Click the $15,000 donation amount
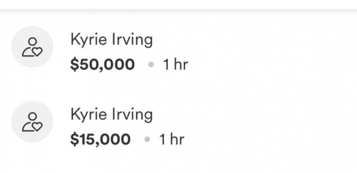 pos(100,139)
